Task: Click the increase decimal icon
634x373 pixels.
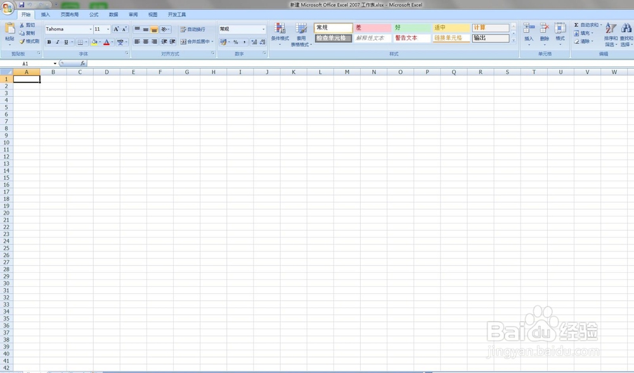Action: [x=254, y=42]
